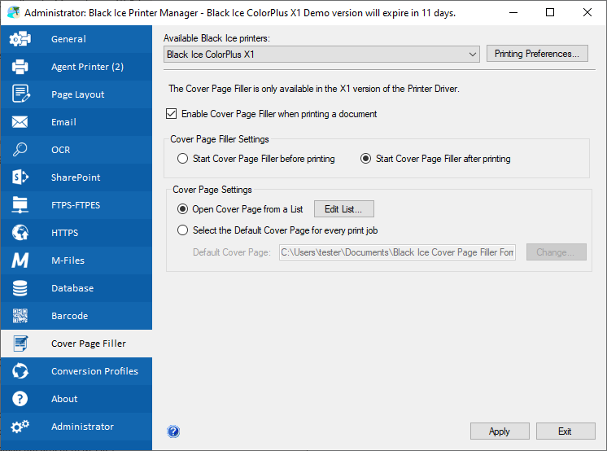The width and height of the screenshot is (607, 451).
Task: Maximize the Printer Manager window
Action: click(550, 12)
